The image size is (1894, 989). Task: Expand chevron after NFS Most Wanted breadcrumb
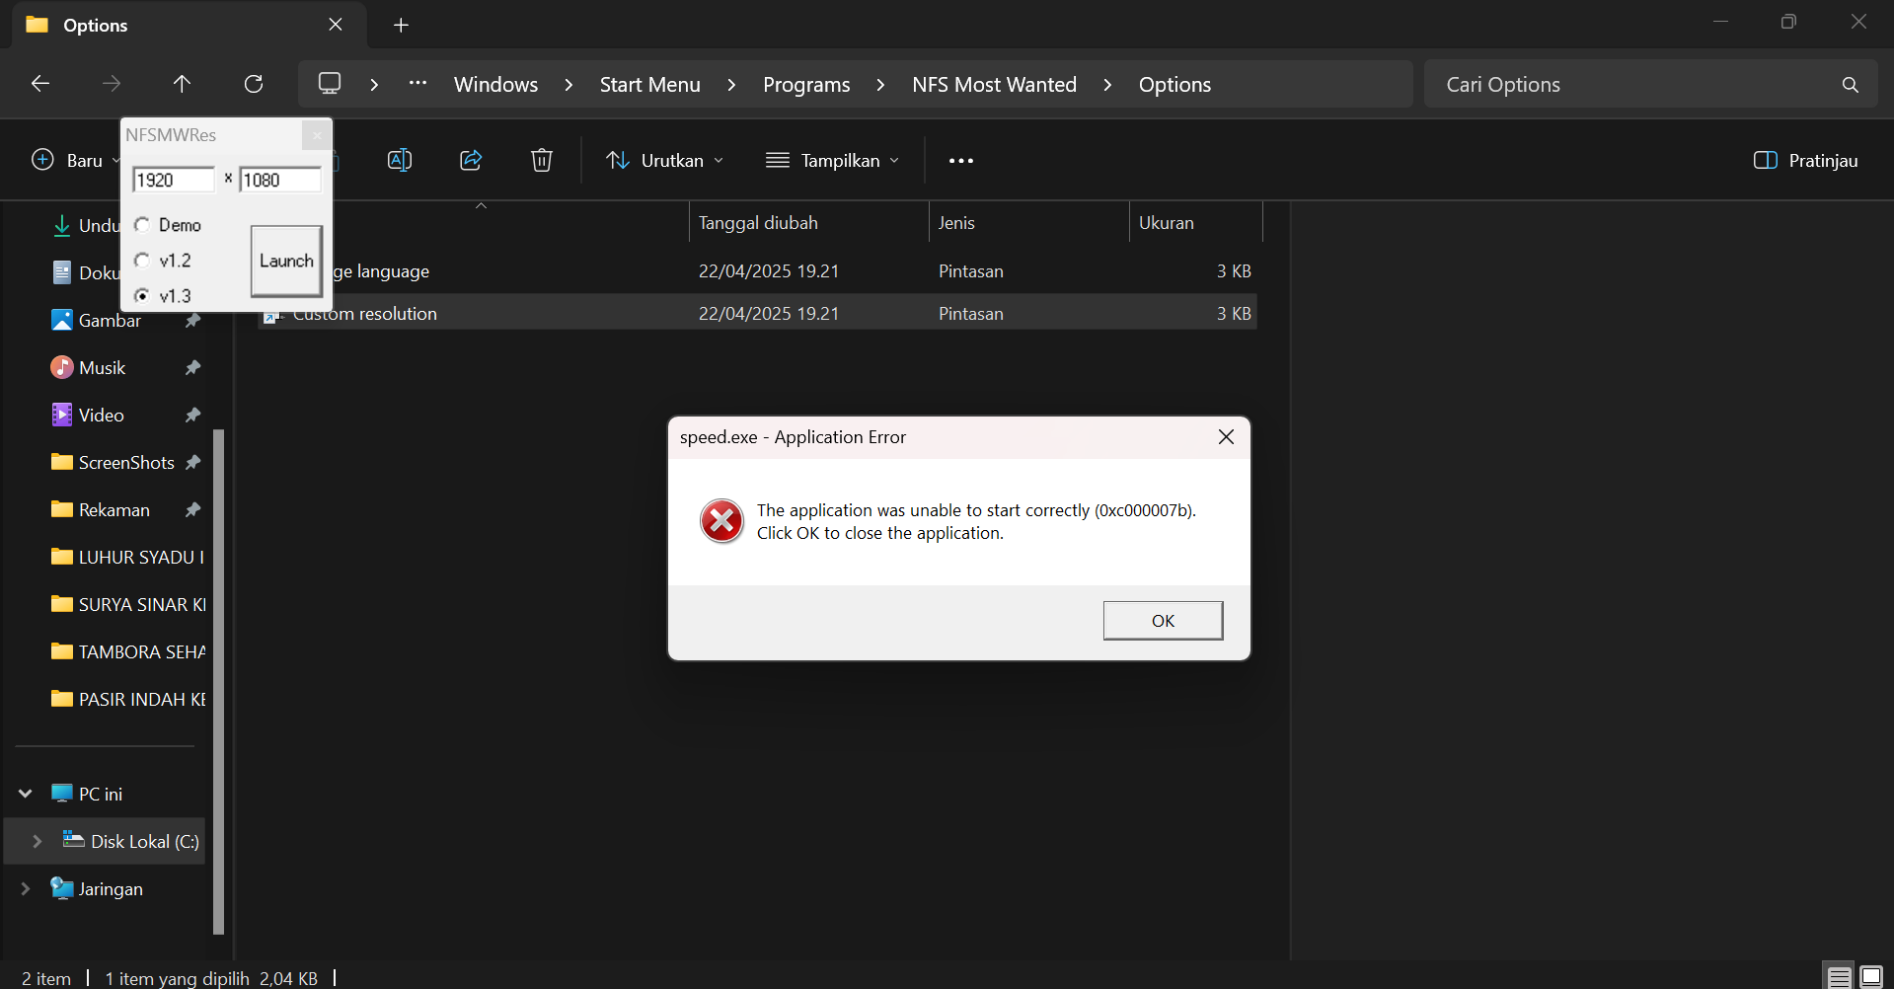[1107, 85]
